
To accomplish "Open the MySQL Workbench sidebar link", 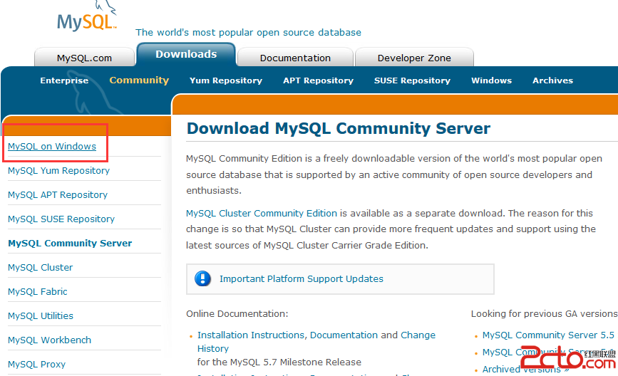I will [x=49, y=340].
